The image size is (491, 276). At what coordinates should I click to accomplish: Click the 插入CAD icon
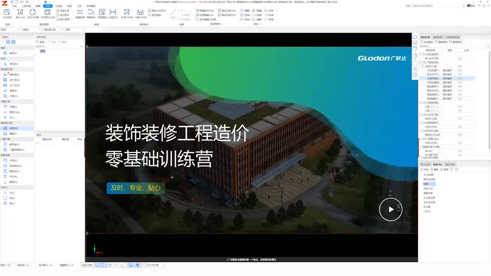20,14
